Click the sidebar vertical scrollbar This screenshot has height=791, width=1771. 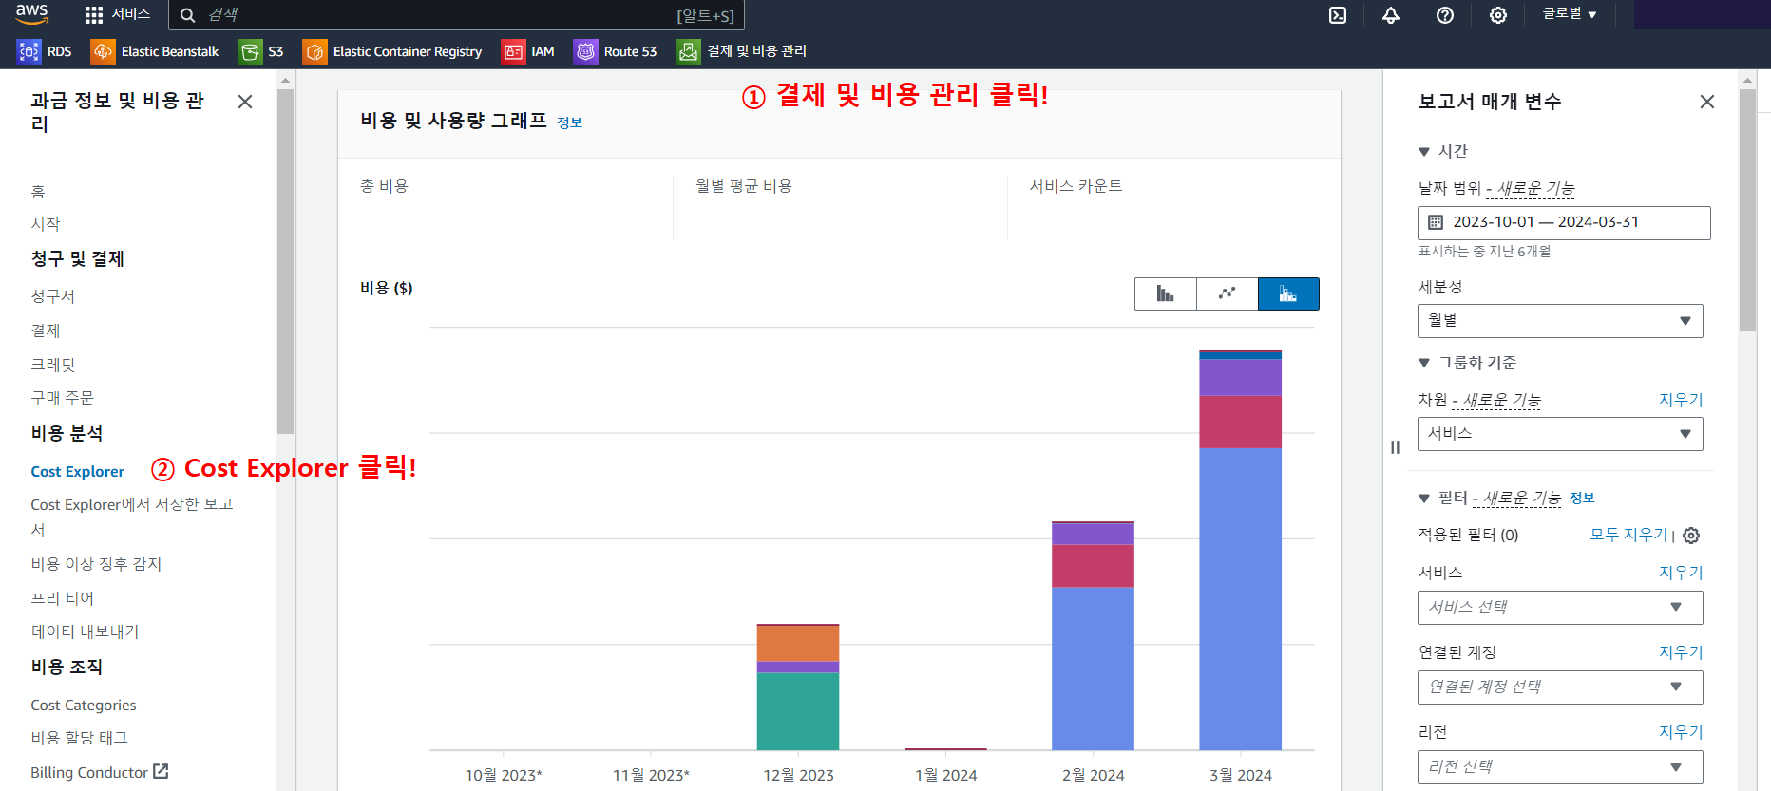click(285, 261)
